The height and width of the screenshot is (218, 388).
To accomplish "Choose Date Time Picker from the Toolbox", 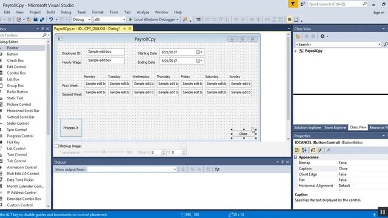I will [20, 180].
